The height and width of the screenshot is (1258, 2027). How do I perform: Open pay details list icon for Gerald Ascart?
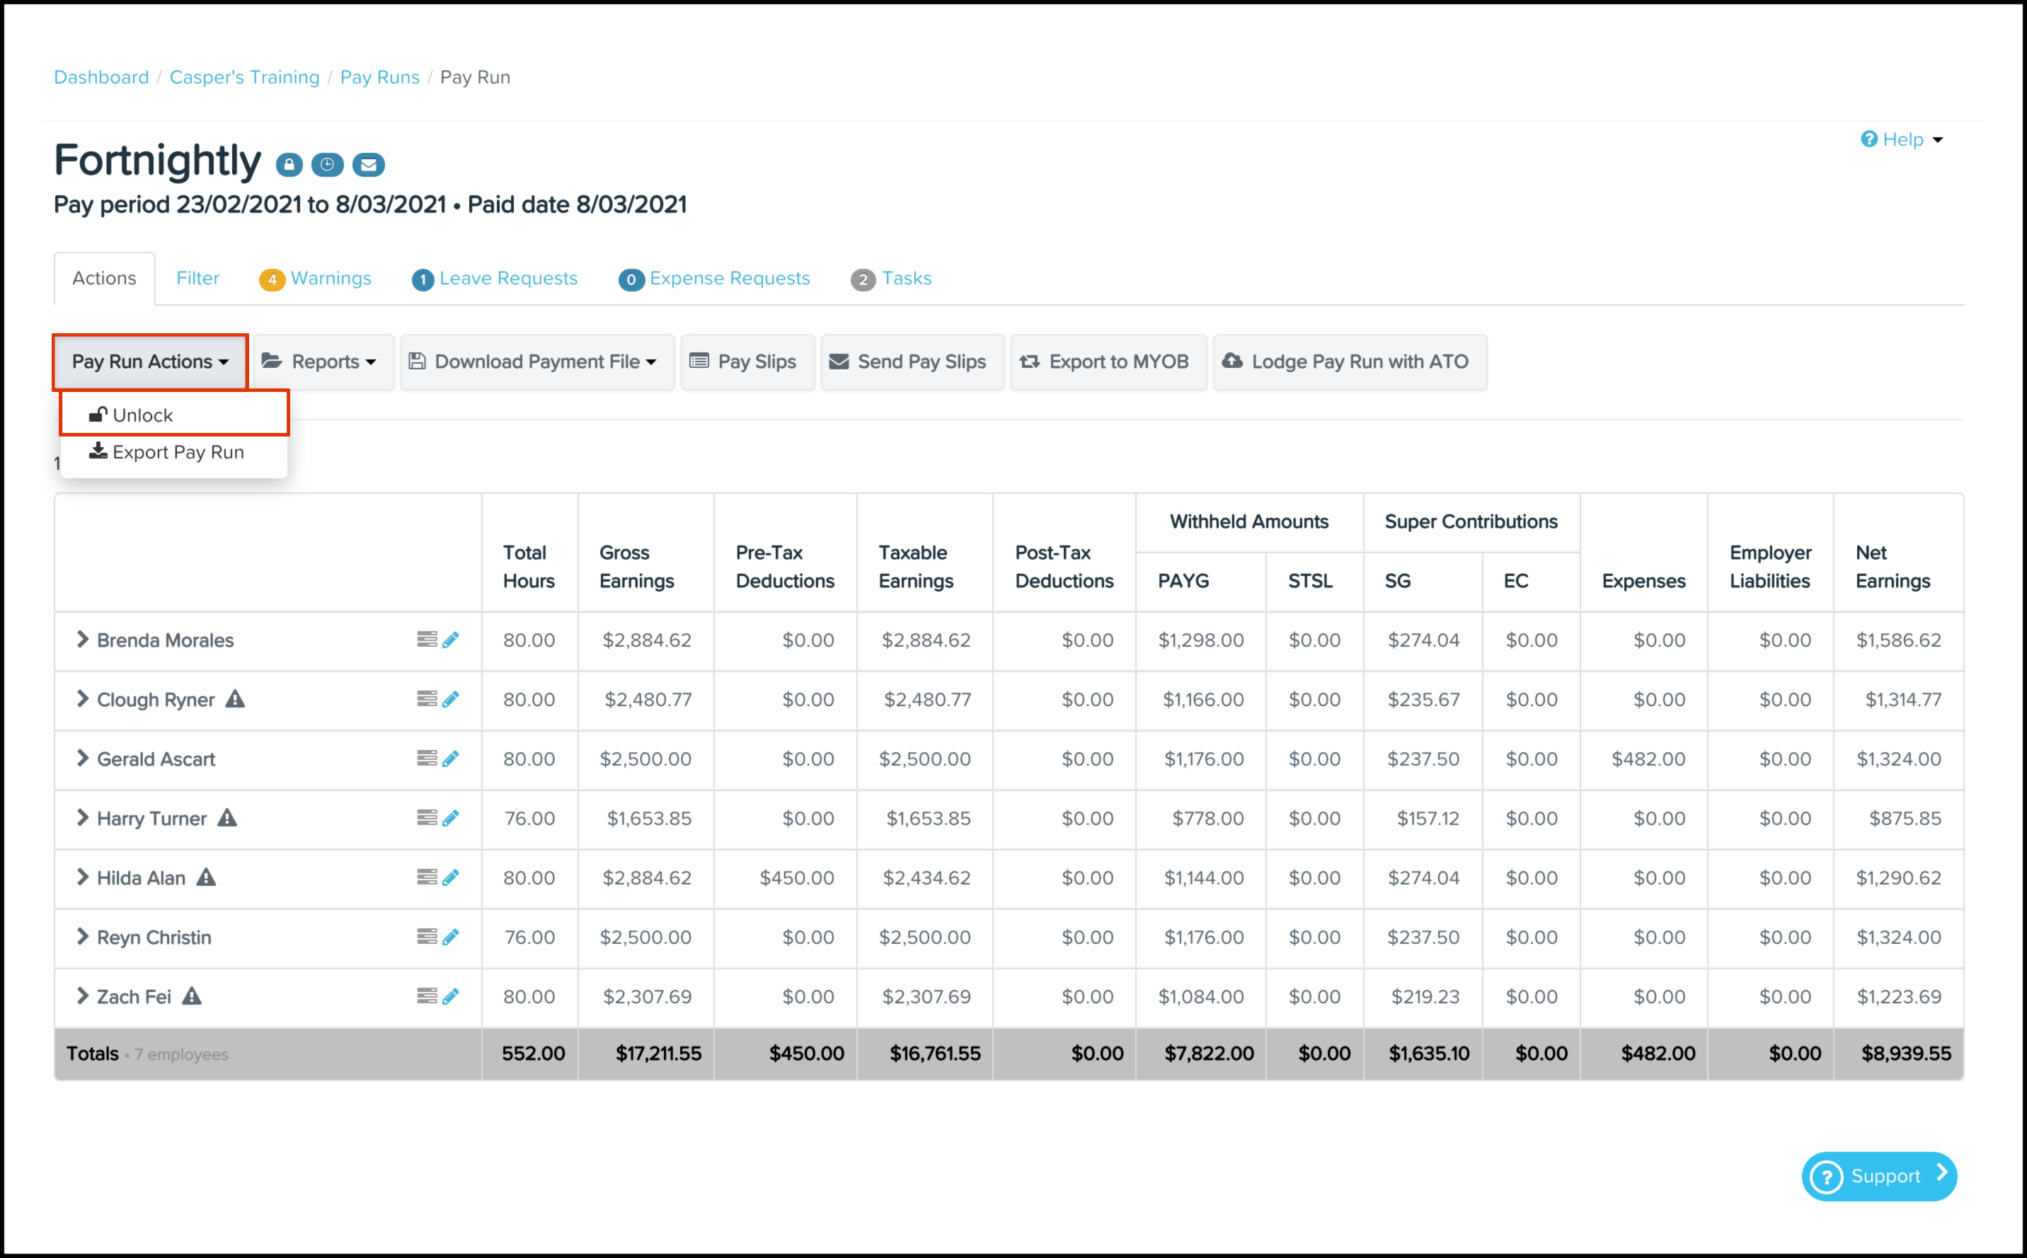(427, 758)
